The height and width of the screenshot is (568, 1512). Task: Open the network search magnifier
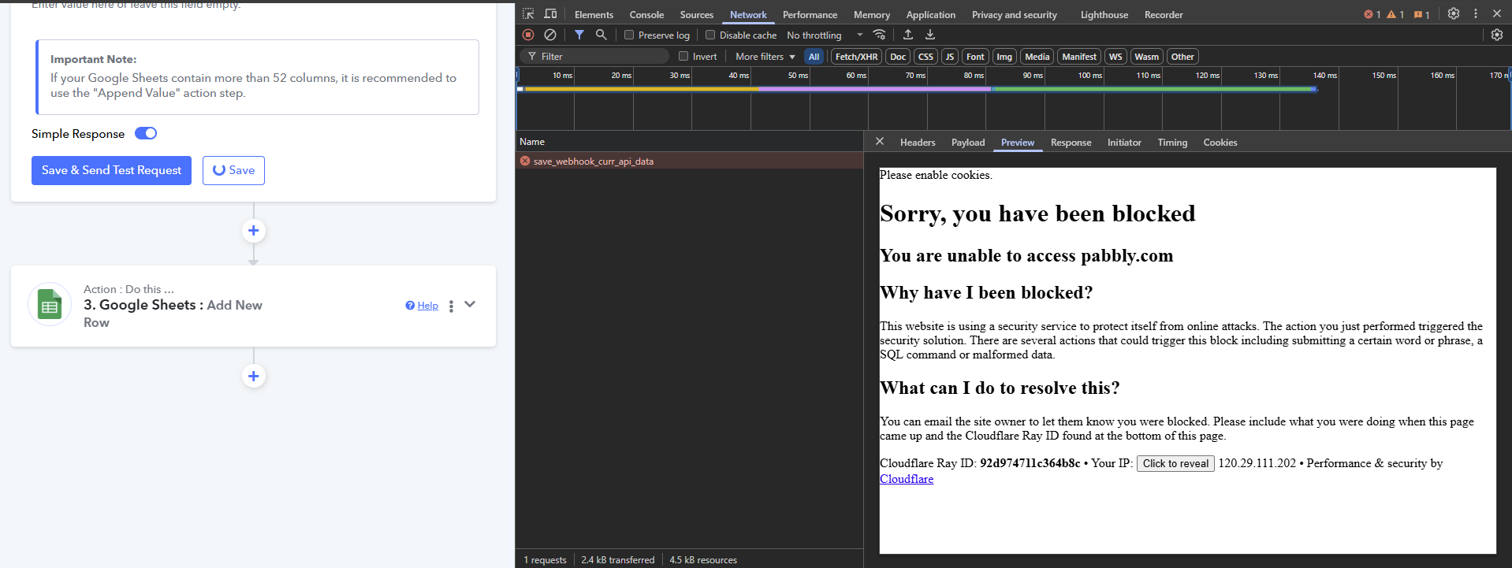pos(601,35)
